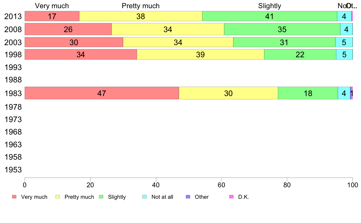Click the 2003 Very much segment (30)
Image resolution: width=361 pixels, height=223 pixels.
pyautogui.click(x=74, y=42)
